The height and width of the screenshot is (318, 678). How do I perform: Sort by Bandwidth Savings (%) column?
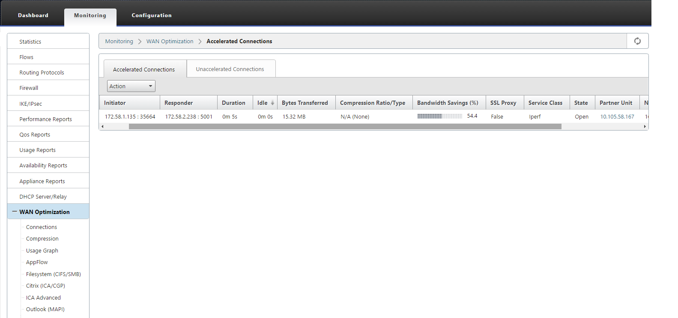(449, 103)
